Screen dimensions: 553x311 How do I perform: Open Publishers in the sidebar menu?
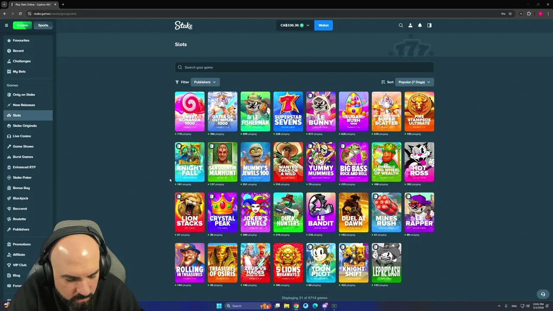coord(28,229)
